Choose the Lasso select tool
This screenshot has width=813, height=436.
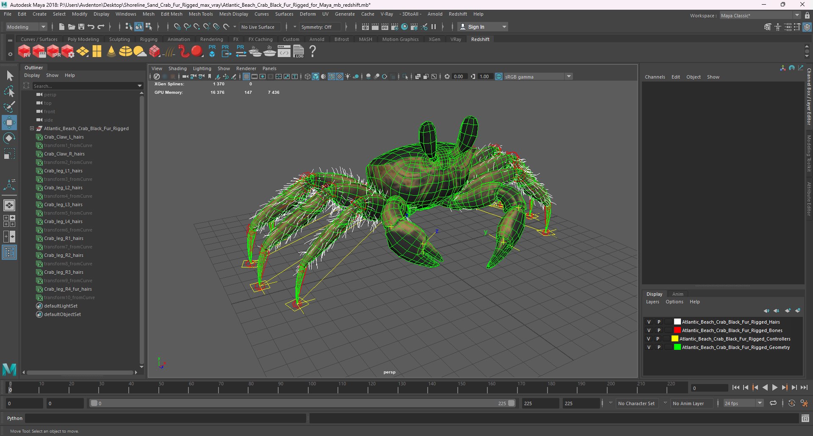(x=9, y=91)
